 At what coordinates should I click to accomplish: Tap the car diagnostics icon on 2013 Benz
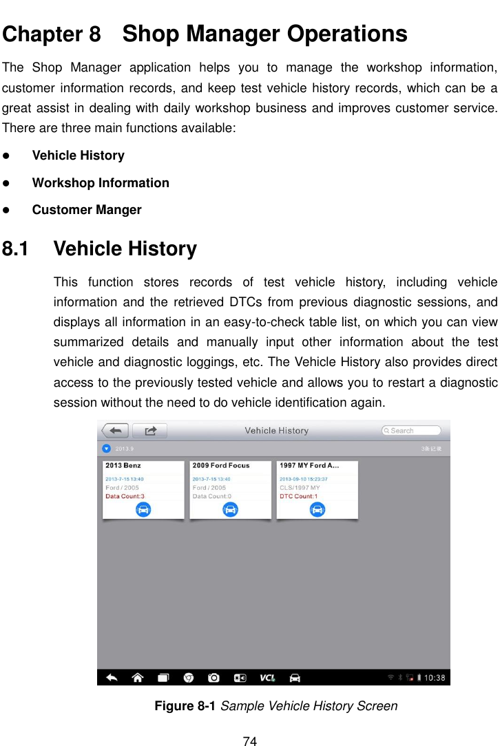coord(143,509)
